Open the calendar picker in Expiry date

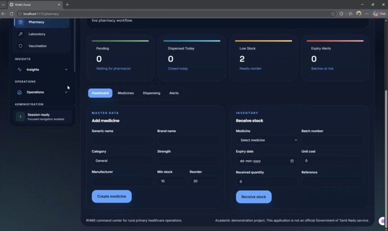[292, 161]
